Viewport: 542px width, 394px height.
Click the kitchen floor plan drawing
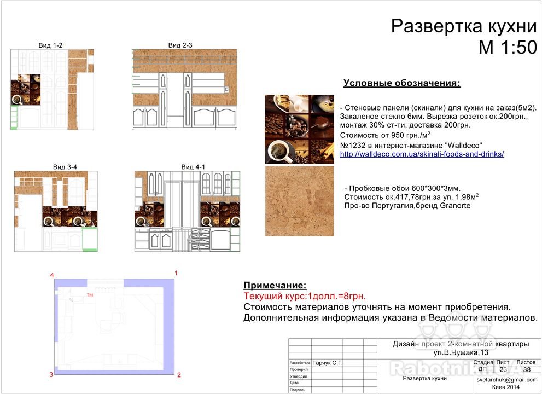(114, 327)
